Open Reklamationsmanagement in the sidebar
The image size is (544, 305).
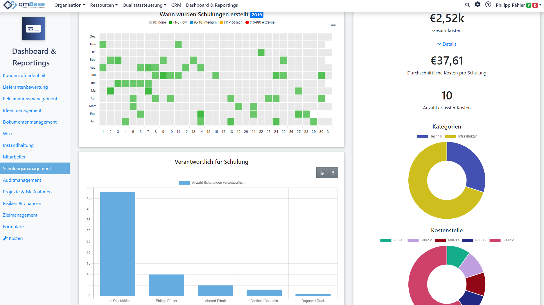(x=30, y=99)
